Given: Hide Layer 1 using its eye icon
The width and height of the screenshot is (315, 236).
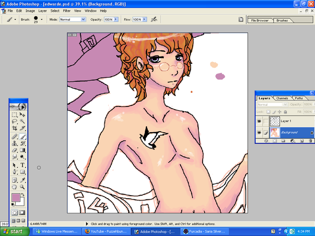Looking at the screenshot, I should click(x=259, y=121).
